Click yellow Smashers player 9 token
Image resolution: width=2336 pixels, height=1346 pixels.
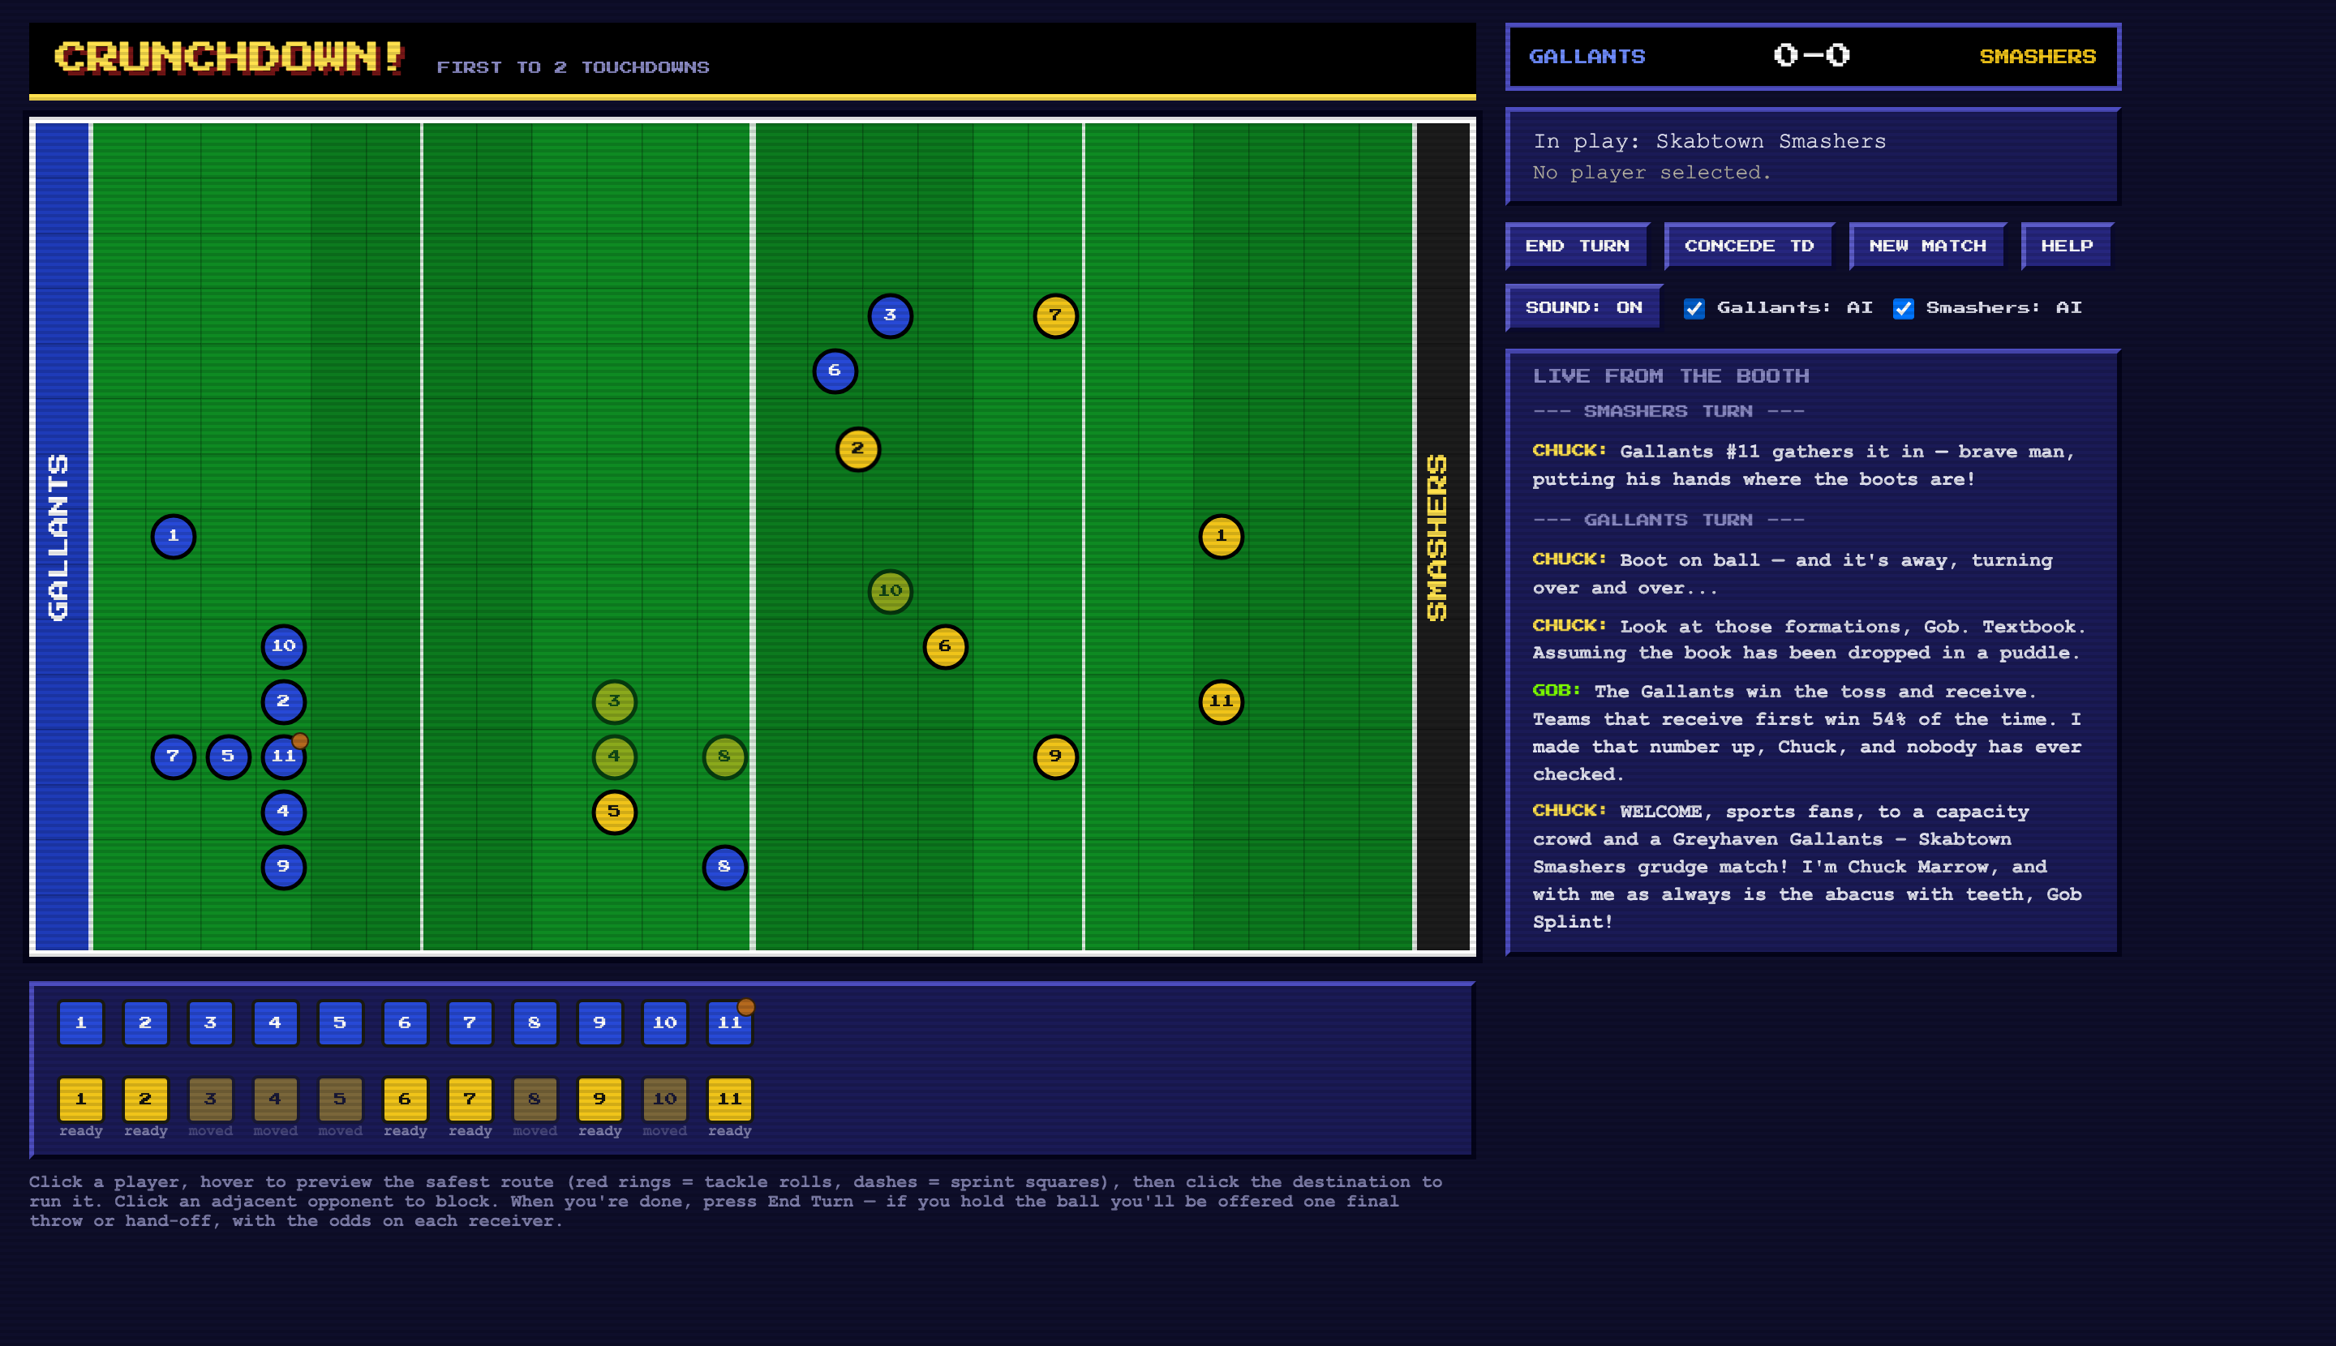point(1055,757)
